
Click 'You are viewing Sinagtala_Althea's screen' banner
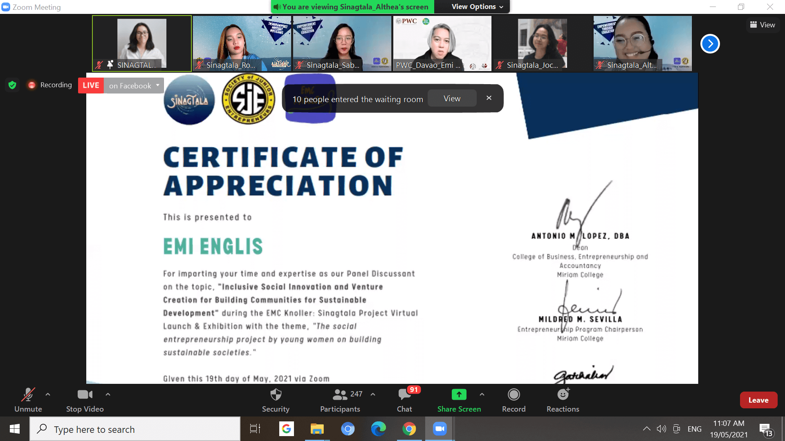(352, 7)
